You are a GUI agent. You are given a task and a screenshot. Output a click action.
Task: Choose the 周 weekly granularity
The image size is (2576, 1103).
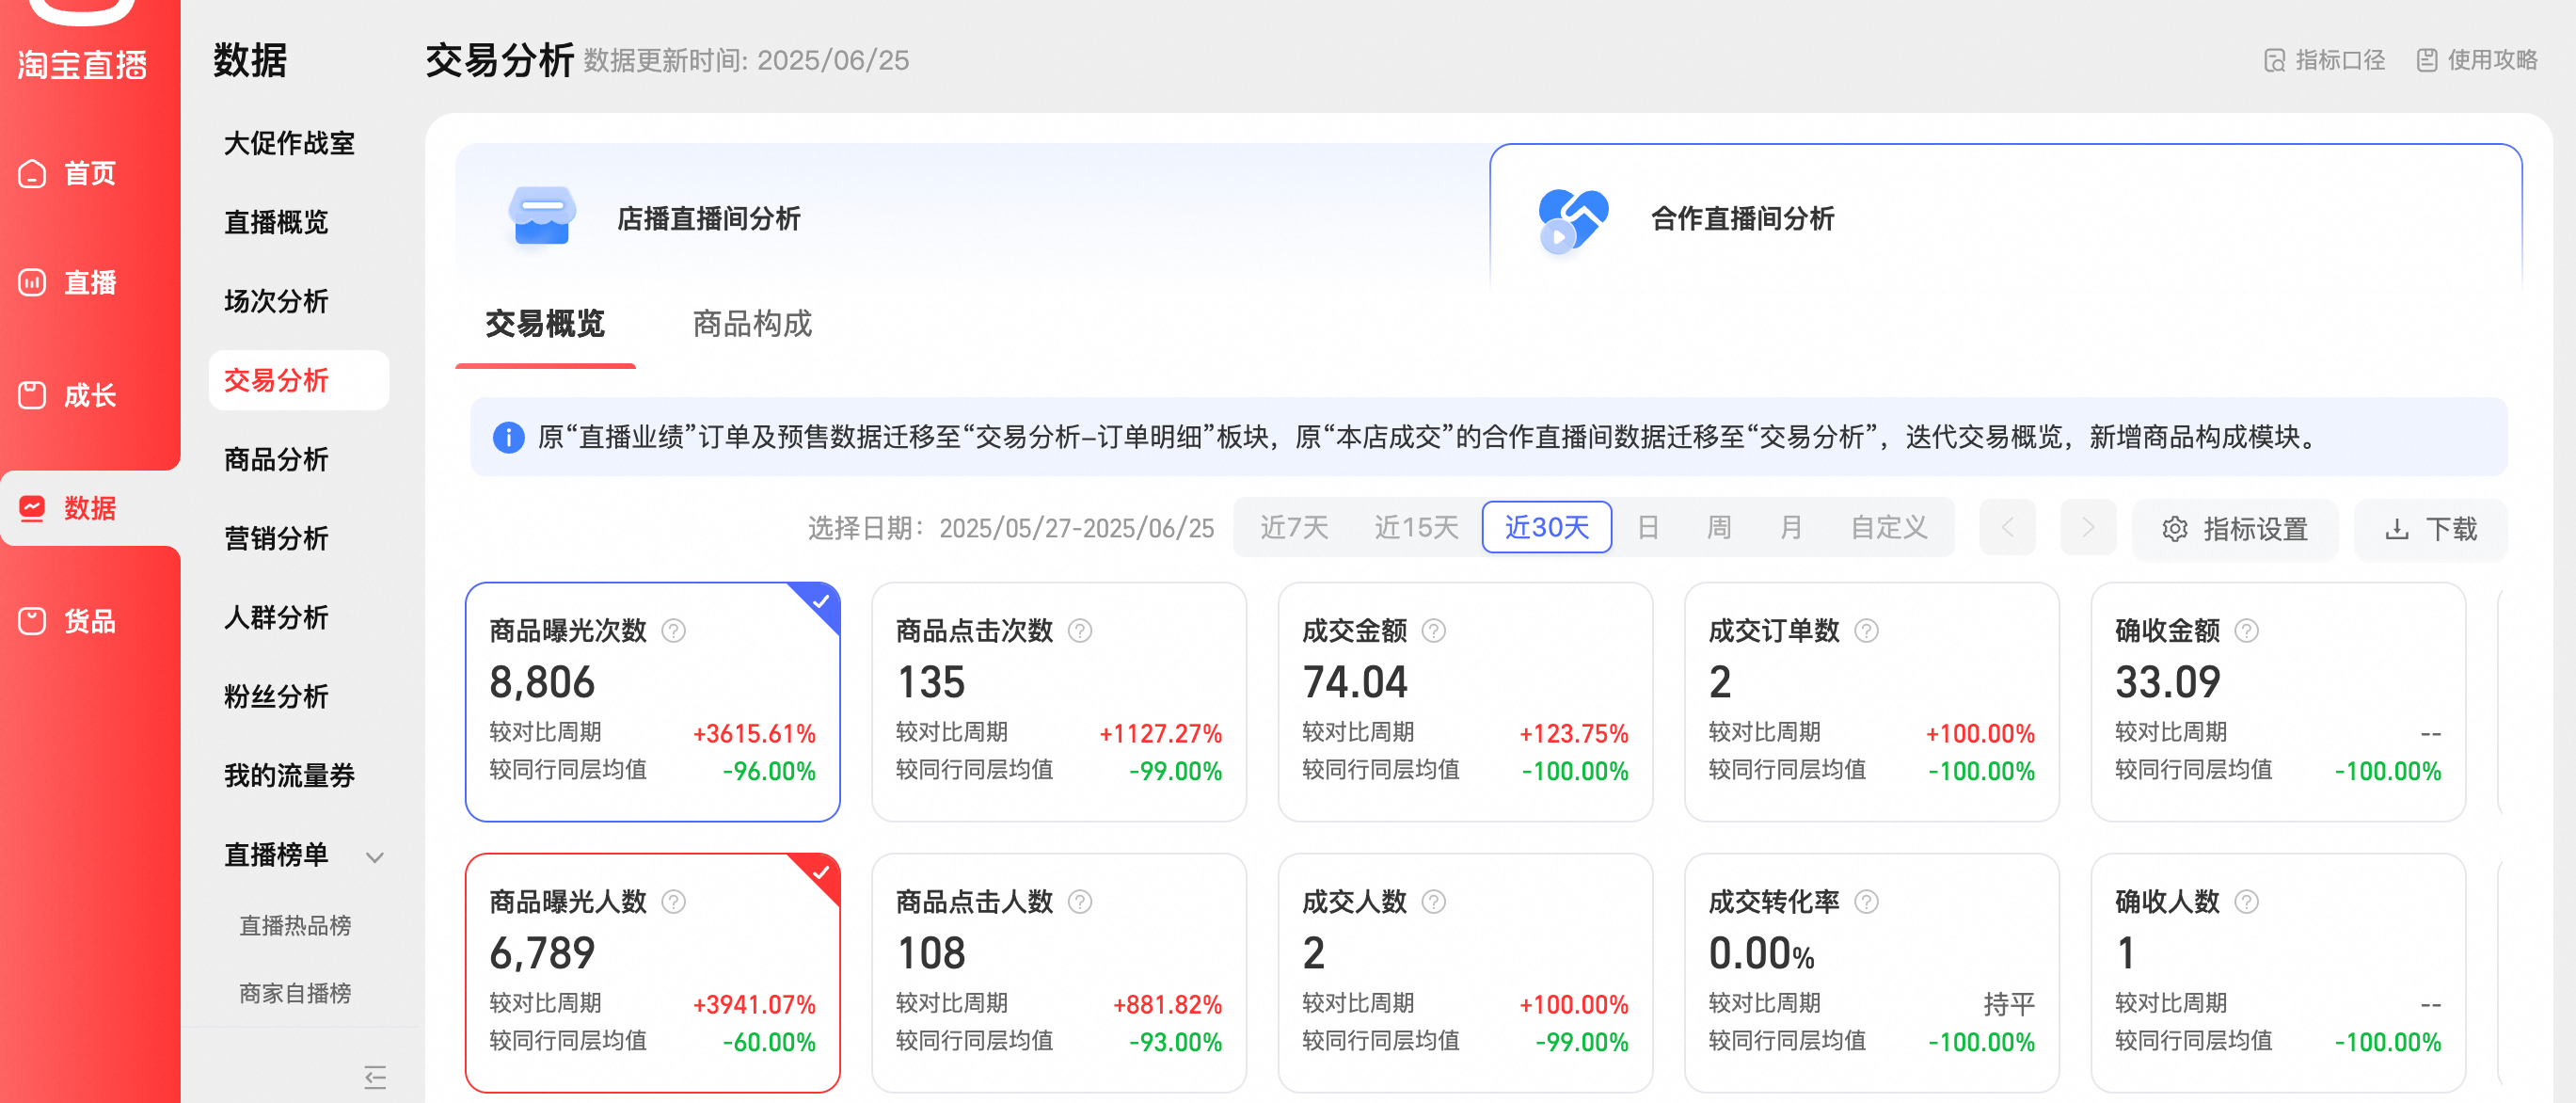1719,527
